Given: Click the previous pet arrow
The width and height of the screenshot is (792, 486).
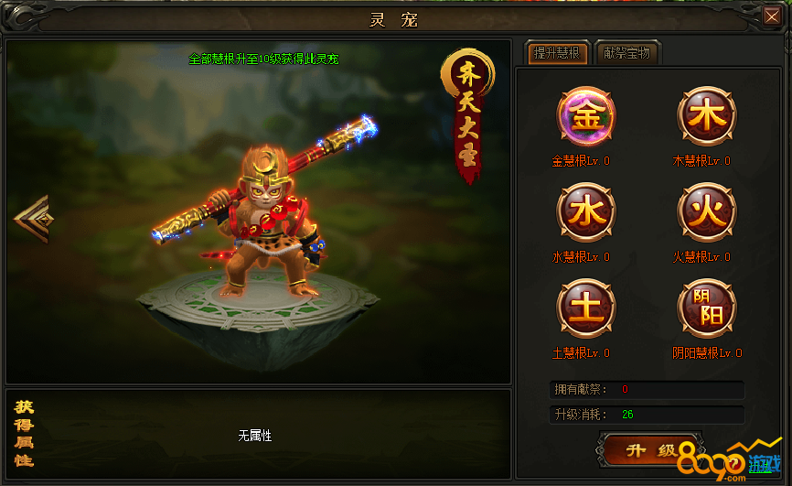Looking at the screenshot, I should click(32, 219).
